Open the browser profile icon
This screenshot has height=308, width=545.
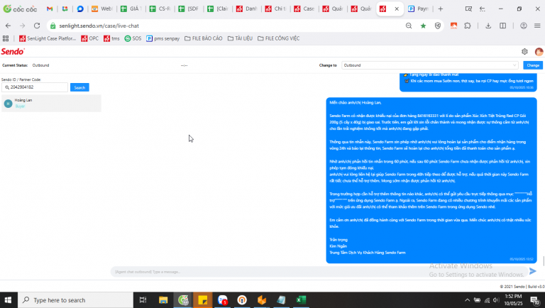click(x=524, y=26)
